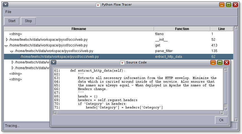Start tracing with the Start button

click(x=12, y=21)
